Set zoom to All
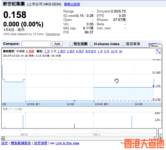Screen dimensions: 166x150 tap(121, 51)
